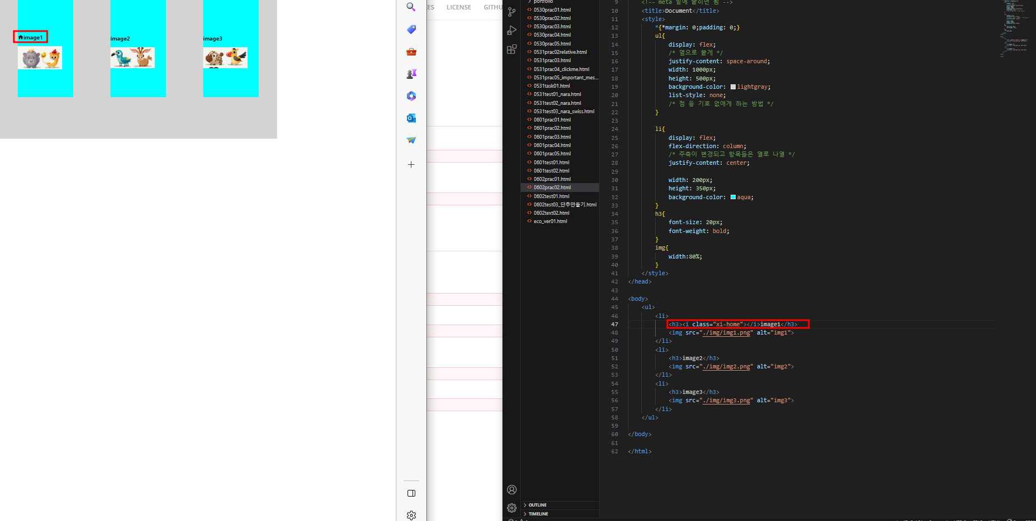Open file 0531test02_nara.html
Screen dimensions: 1036x521
[x=557, y=103]
